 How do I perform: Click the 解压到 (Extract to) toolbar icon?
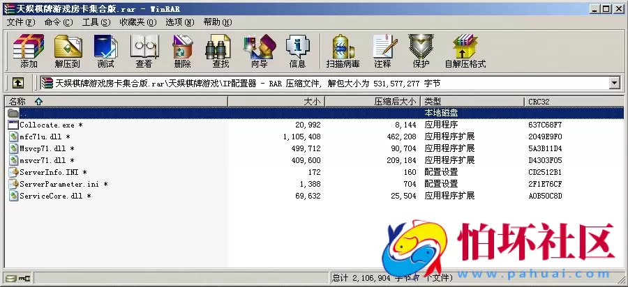[x=67, y=51]
